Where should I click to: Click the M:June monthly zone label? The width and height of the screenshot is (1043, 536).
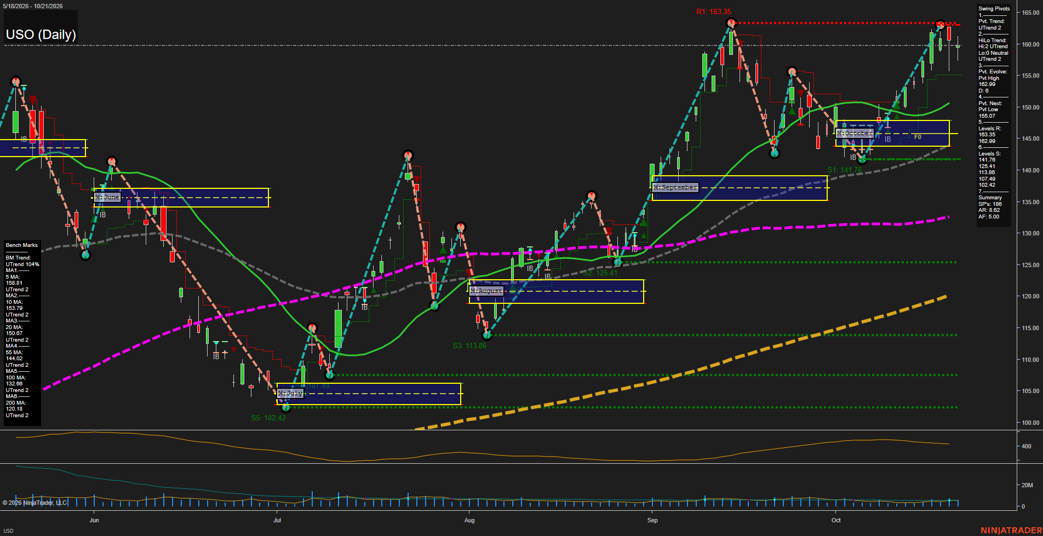(x=107, y=197)
